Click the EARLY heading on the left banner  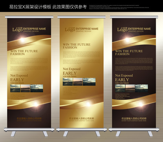pyautogui.click(x=17, y=80)
